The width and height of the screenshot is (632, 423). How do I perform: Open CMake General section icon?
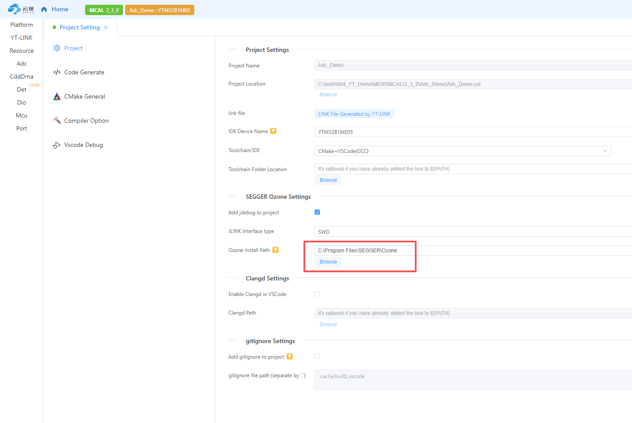coord(57,96)
